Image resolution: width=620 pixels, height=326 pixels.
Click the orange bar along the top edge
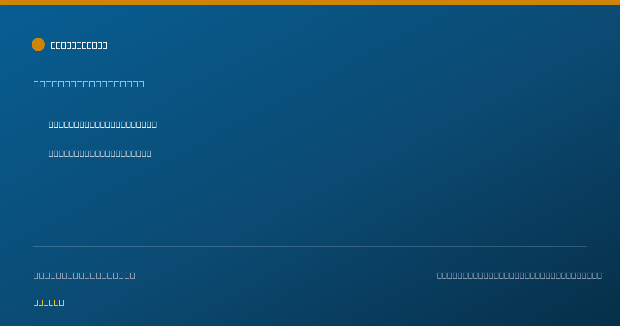click(310, 3)
